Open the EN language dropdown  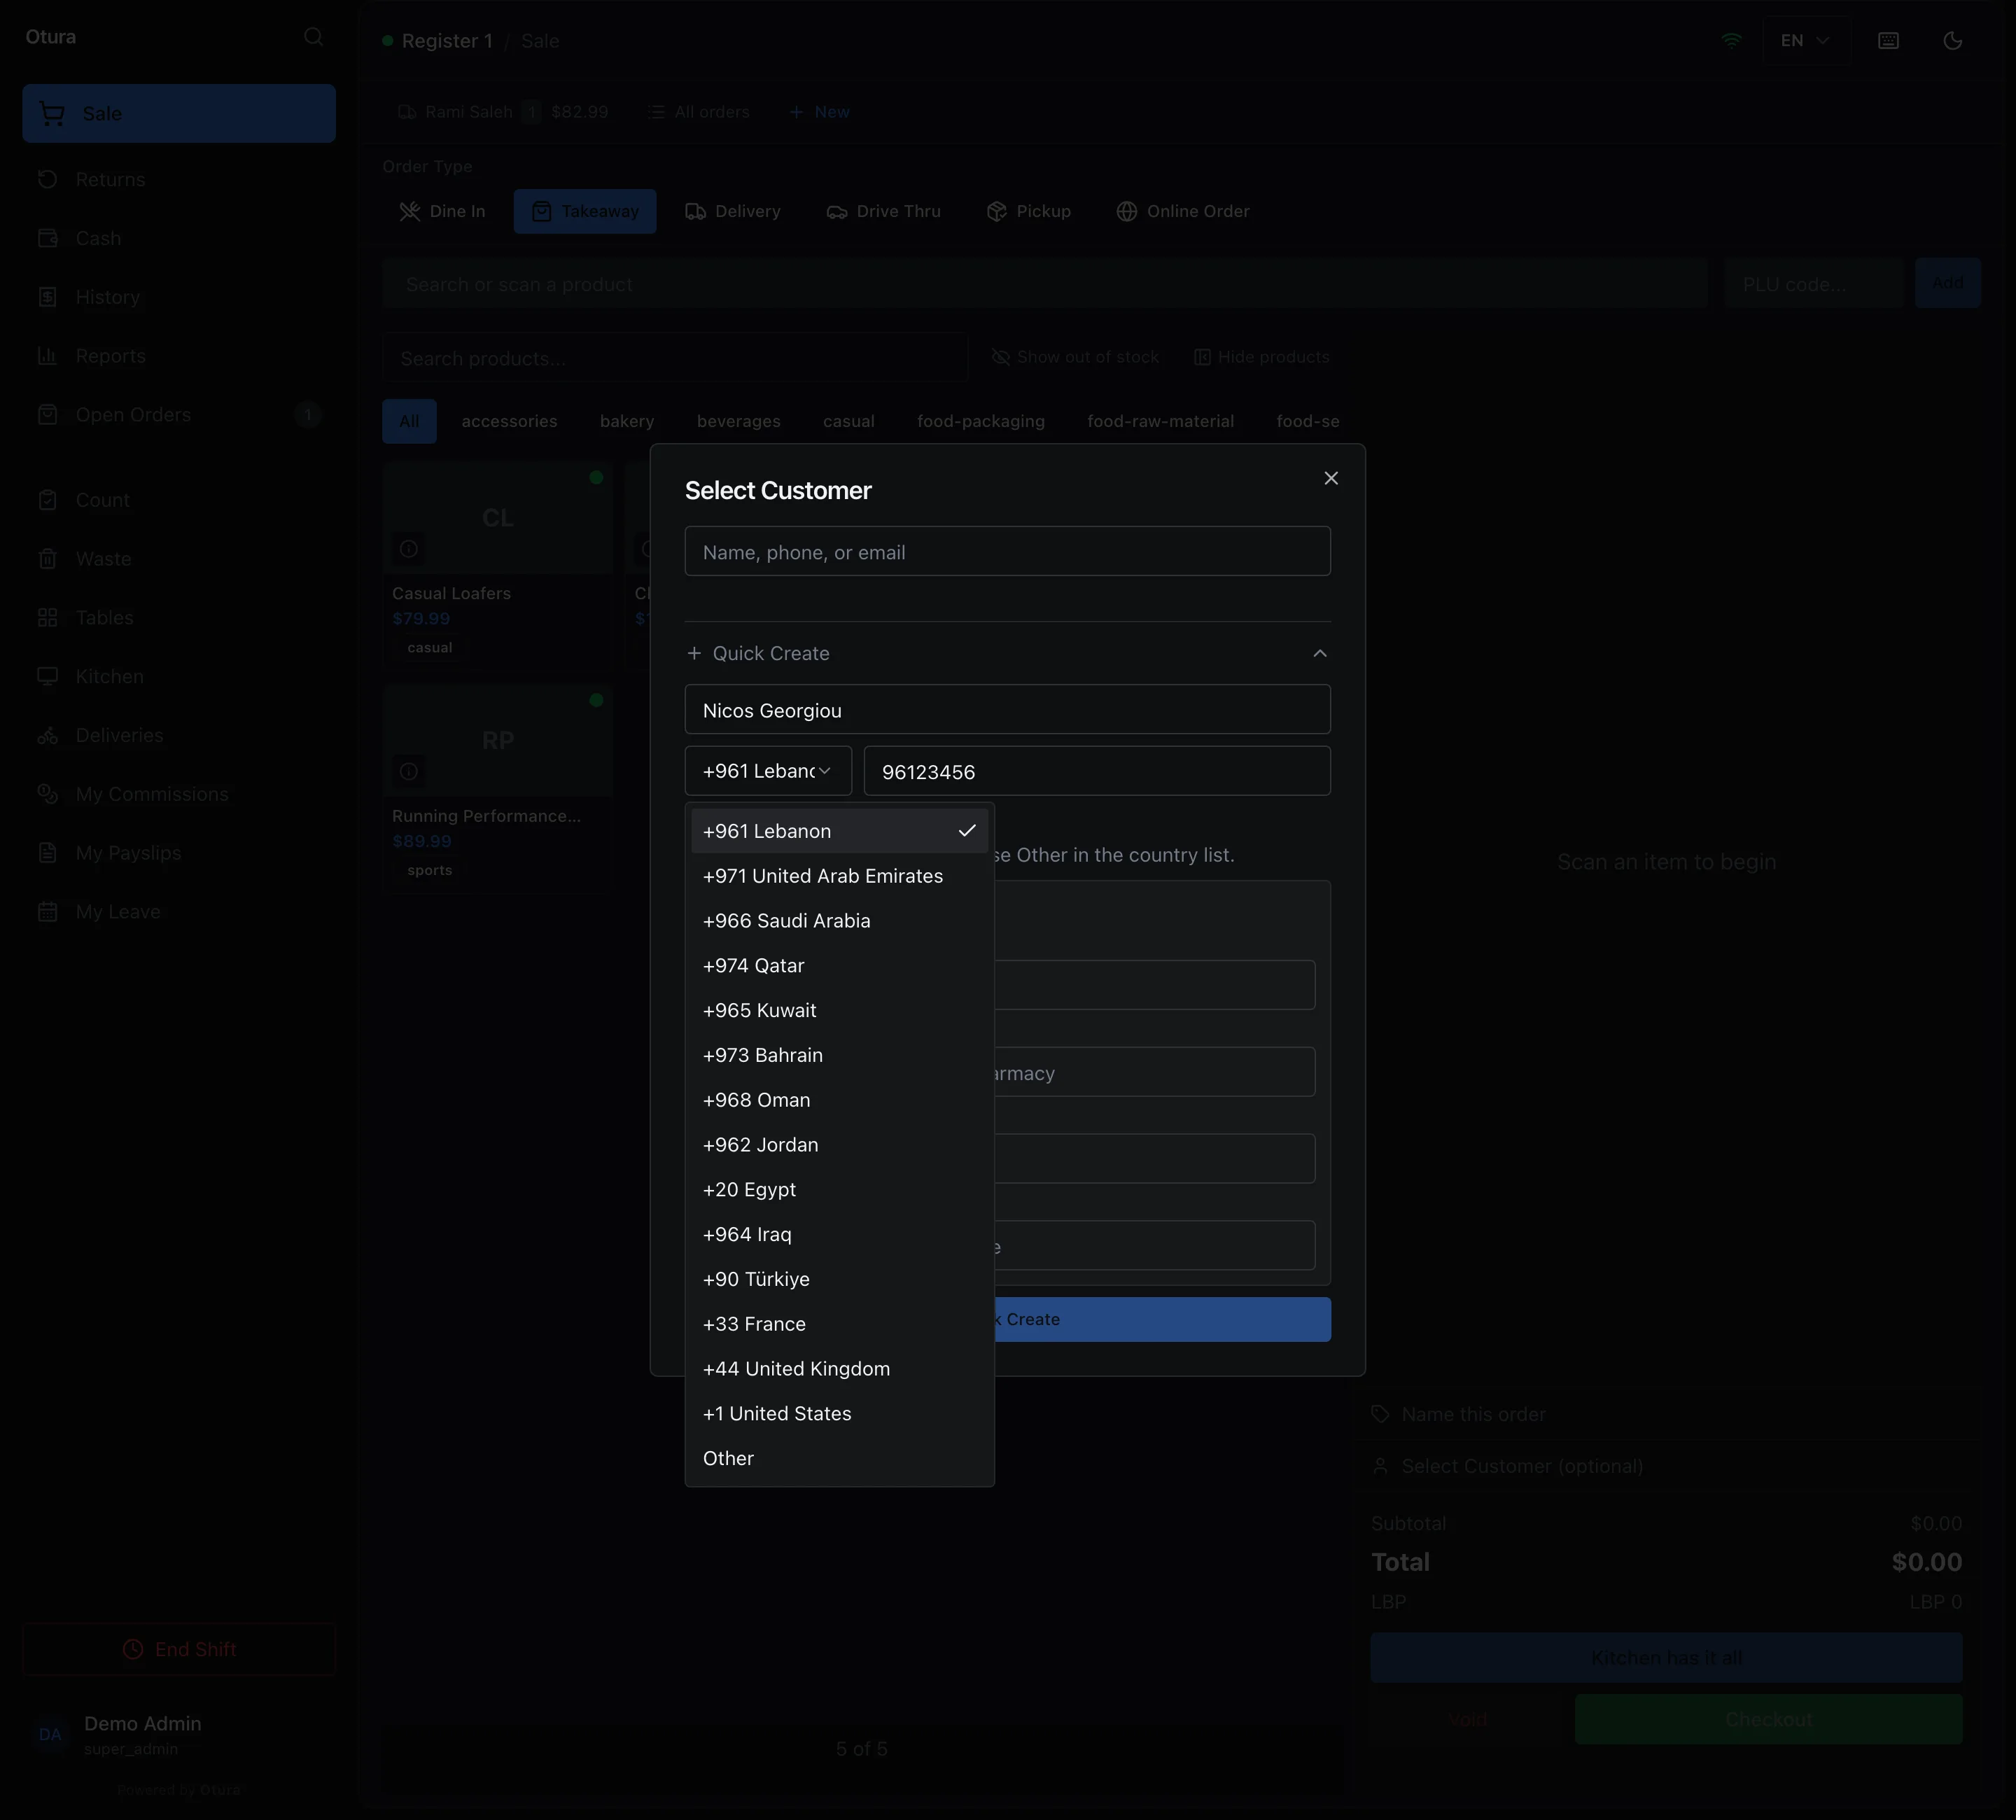pos(1805,41)
